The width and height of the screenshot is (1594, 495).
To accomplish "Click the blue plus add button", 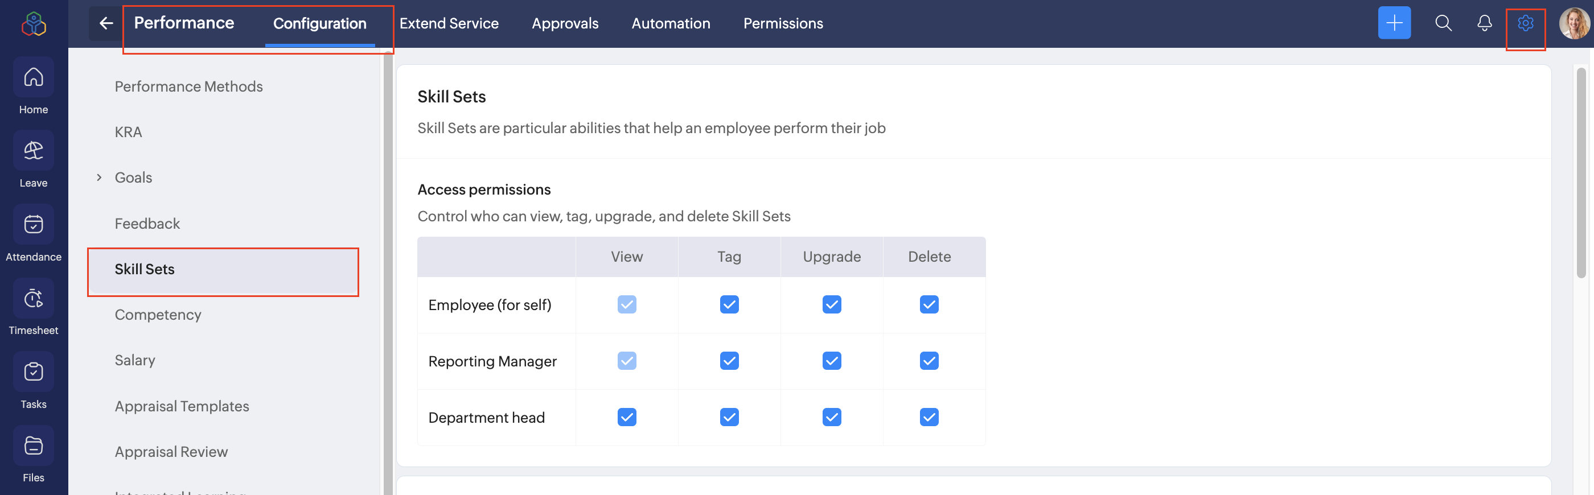I will coord(1394,23).
